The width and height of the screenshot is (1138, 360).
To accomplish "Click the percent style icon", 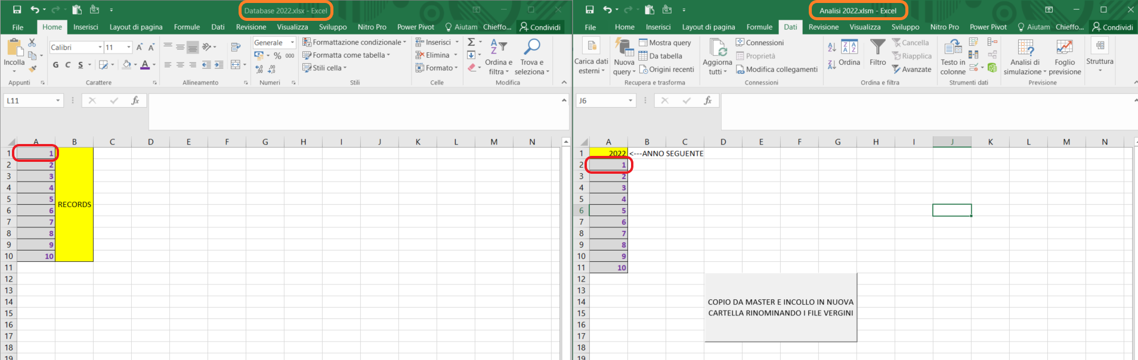I will click(277, 55).
